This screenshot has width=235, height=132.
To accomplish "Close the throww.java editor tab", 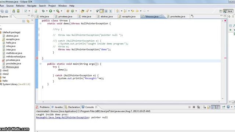I will 161,16.
